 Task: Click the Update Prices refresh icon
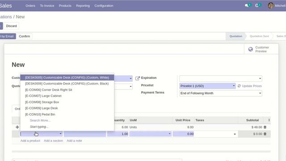(239, 86)
